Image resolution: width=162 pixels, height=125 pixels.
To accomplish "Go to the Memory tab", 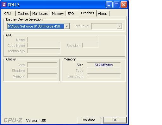I will (58, 14).
